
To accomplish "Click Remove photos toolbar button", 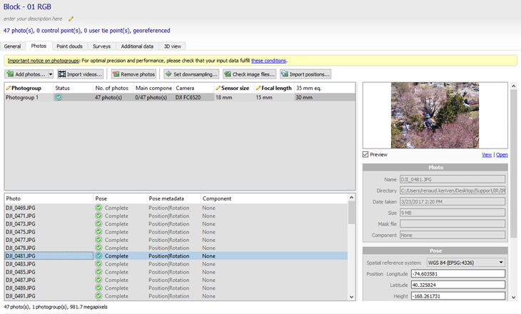I will [133, 74].
